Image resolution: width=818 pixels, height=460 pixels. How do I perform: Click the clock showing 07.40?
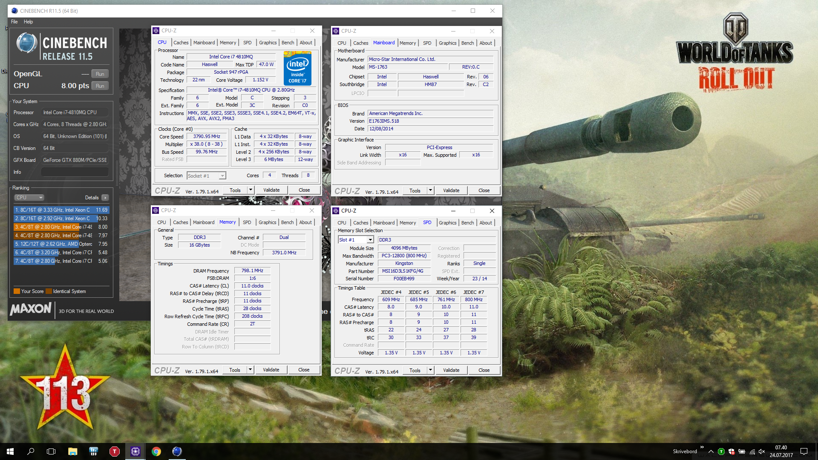tap(781, 448)
